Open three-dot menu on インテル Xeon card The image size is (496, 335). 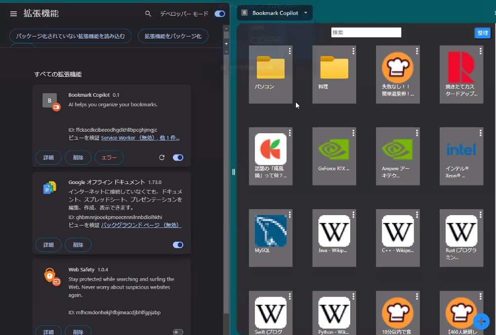[x=481, y=133]
